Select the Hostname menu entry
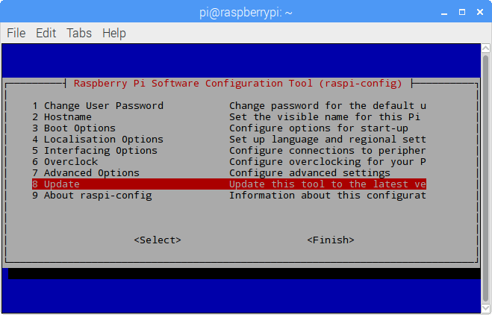 228,117
